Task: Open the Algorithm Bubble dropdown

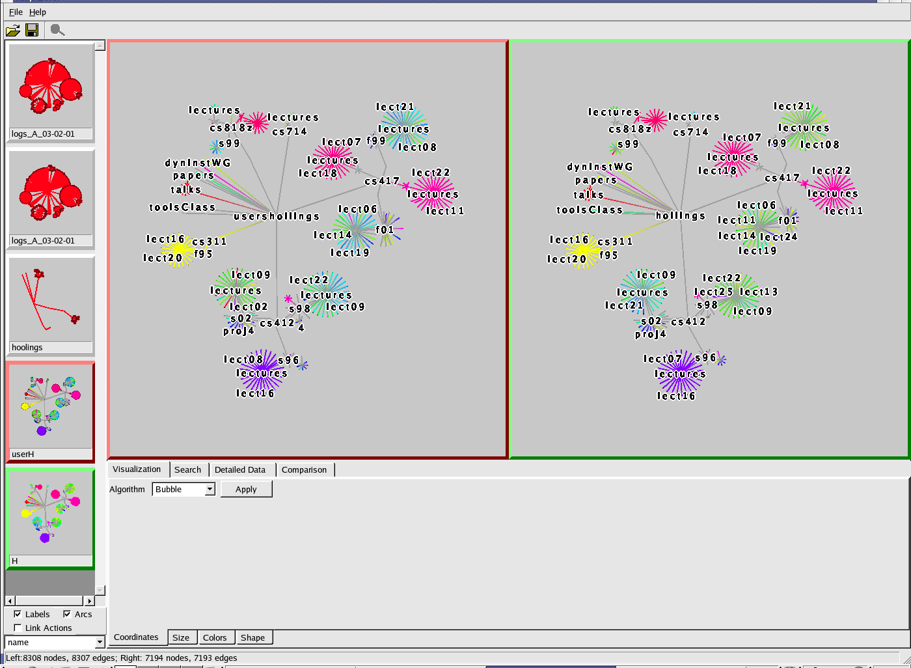Action: point(210,489)
